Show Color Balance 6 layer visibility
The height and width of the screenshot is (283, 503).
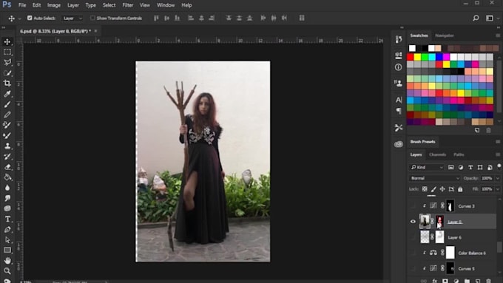point(413,253)
